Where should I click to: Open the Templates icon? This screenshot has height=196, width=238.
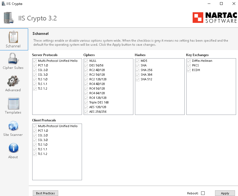click(x=13, y=103)
